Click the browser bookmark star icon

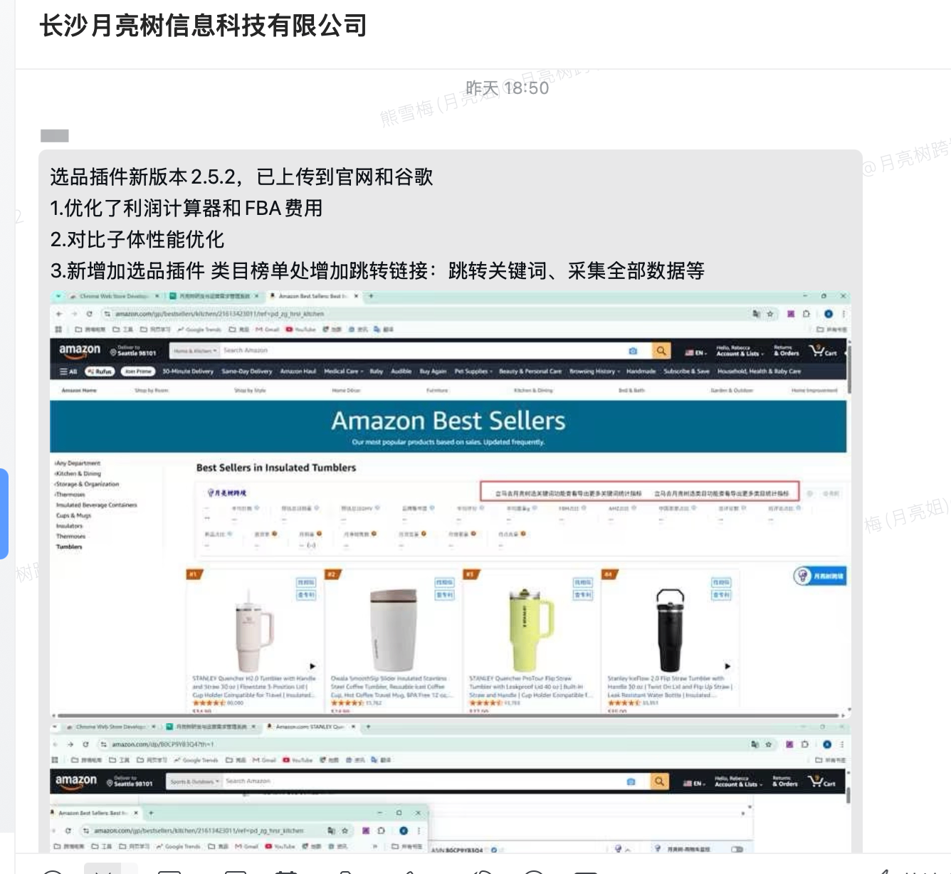pos(769,314)
